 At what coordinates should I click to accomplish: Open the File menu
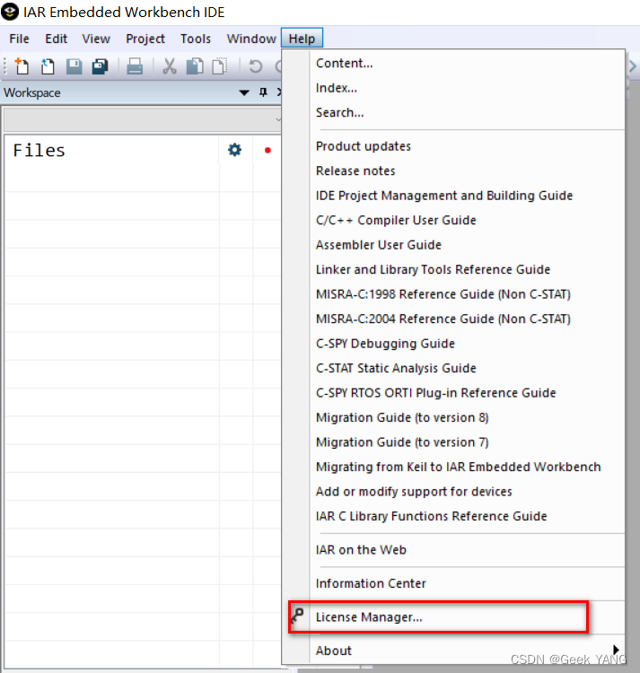coord(20,39)
